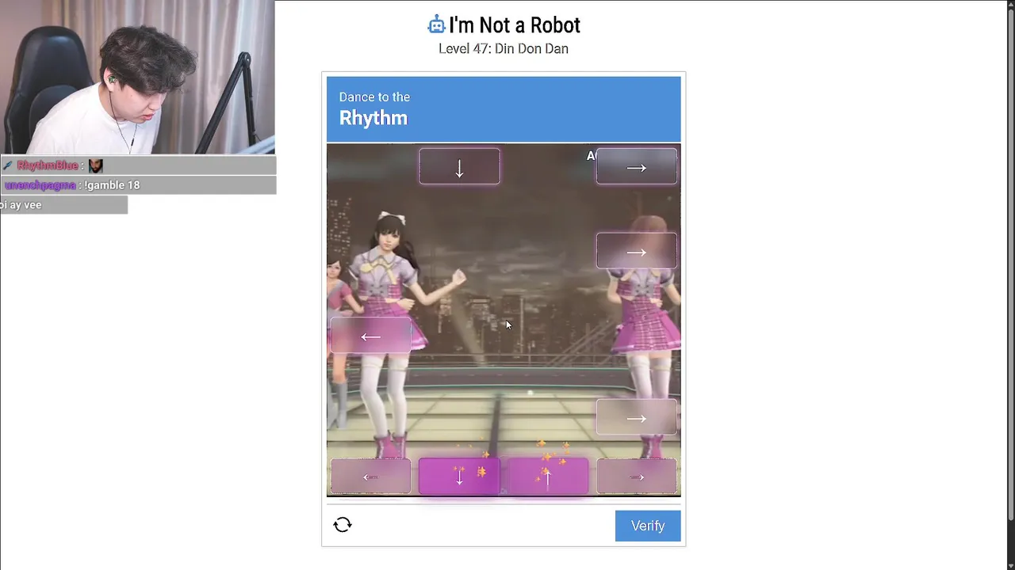Tap the right arrow target pad in bottom row

(x=637, y=477)
